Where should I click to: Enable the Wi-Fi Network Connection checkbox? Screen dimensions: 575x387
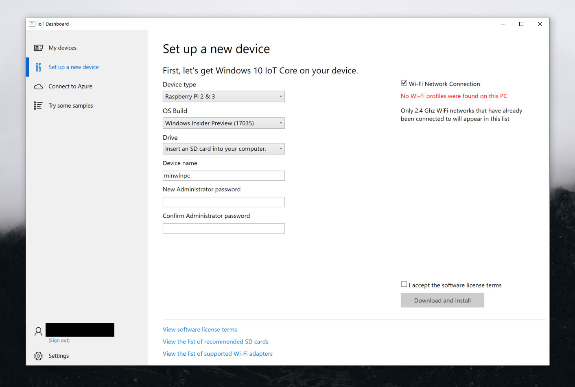(404, 82)
